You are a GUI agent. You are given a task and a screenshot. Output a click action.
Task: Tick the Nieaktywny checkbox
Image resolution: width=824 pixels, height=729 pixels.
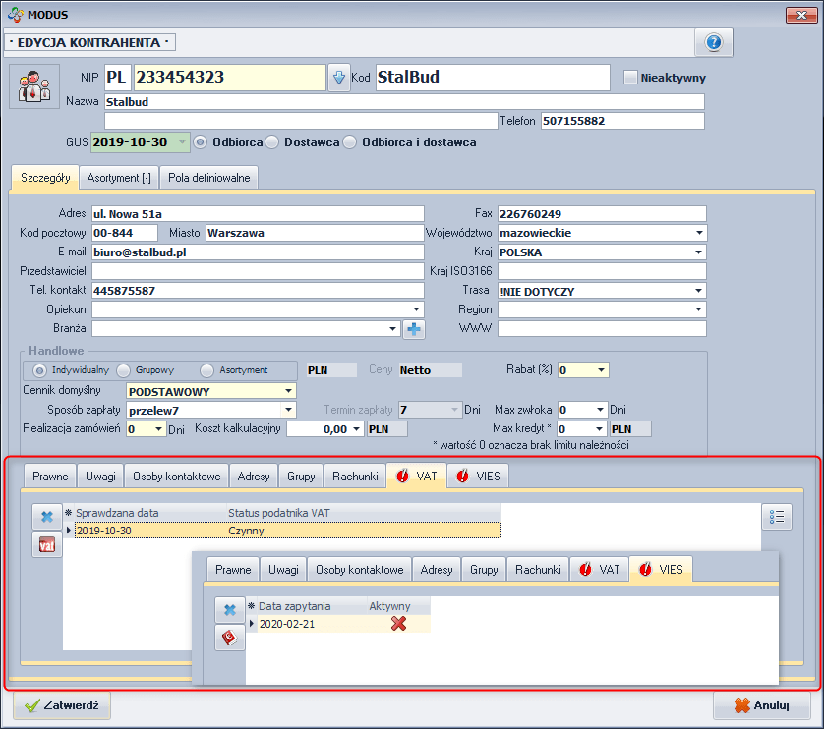pyautogui.click(x=630, y=78)
